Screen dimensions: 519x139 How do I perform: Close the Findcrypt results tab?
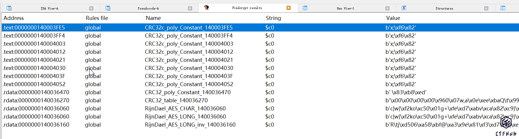pyautogui.click(x=289, y=8)
